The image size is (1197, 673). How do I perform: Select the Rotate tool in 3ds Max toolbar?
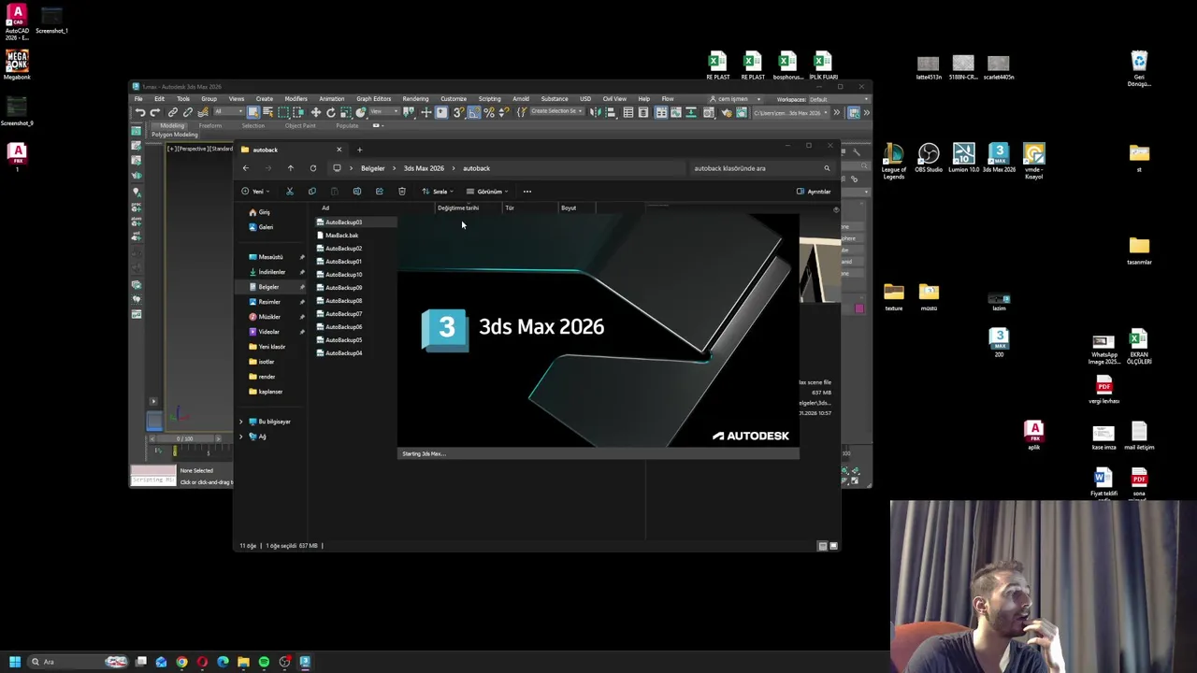point(330,113)
